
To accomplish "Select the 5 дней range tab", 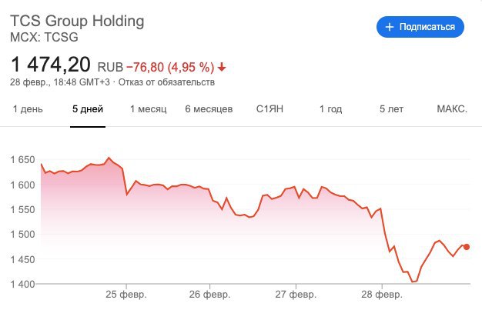I will [x=87, y=109].
